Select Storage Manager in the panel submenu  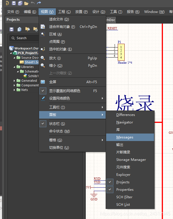[x=130, y=160]
